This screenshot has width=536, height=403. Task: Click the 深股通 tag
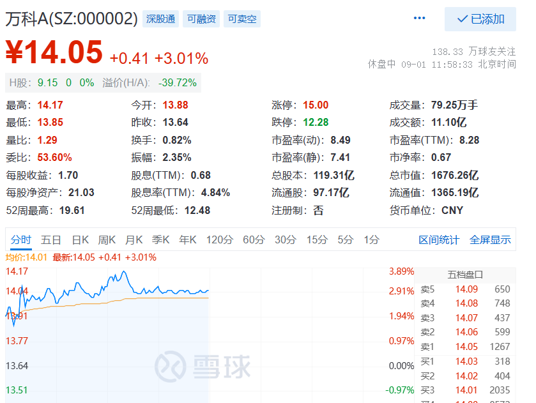click(x=160, y=19)
